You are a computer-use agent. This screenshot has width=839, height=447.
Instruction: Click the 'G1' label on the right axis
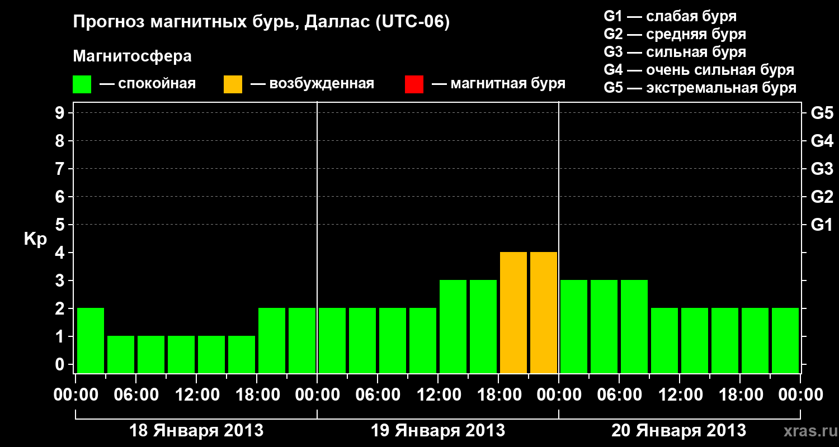click(x=822, y=225)
